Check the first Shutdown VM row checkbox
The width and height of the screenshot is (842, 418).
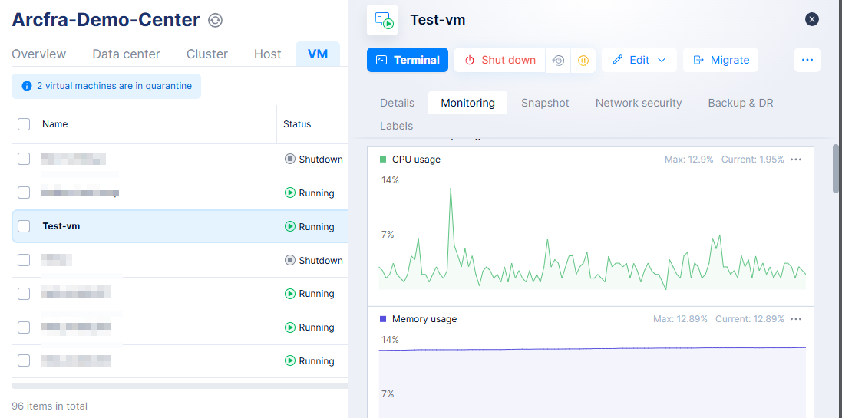24,159
